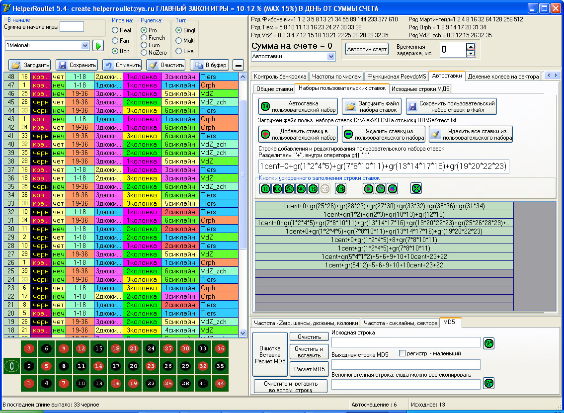Screen dimensions: 564x413
Task: Click the green play button beside 1Melonati
Action: point(98,46)
